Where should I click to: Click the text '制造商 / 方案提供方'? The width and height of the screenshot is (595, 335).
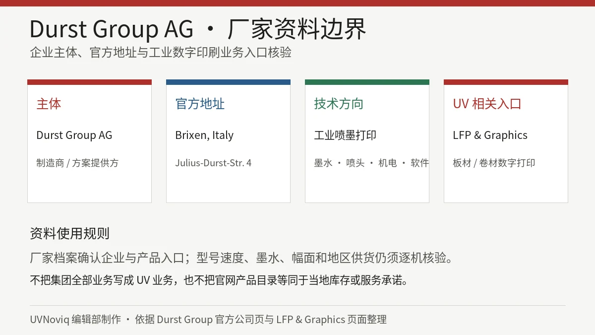(77, 163)
